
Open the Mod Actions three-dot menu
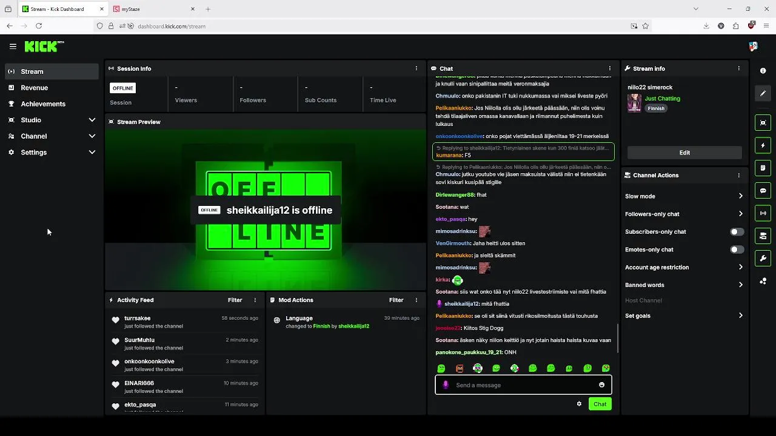pyautogui.click(x=416, y=300)
